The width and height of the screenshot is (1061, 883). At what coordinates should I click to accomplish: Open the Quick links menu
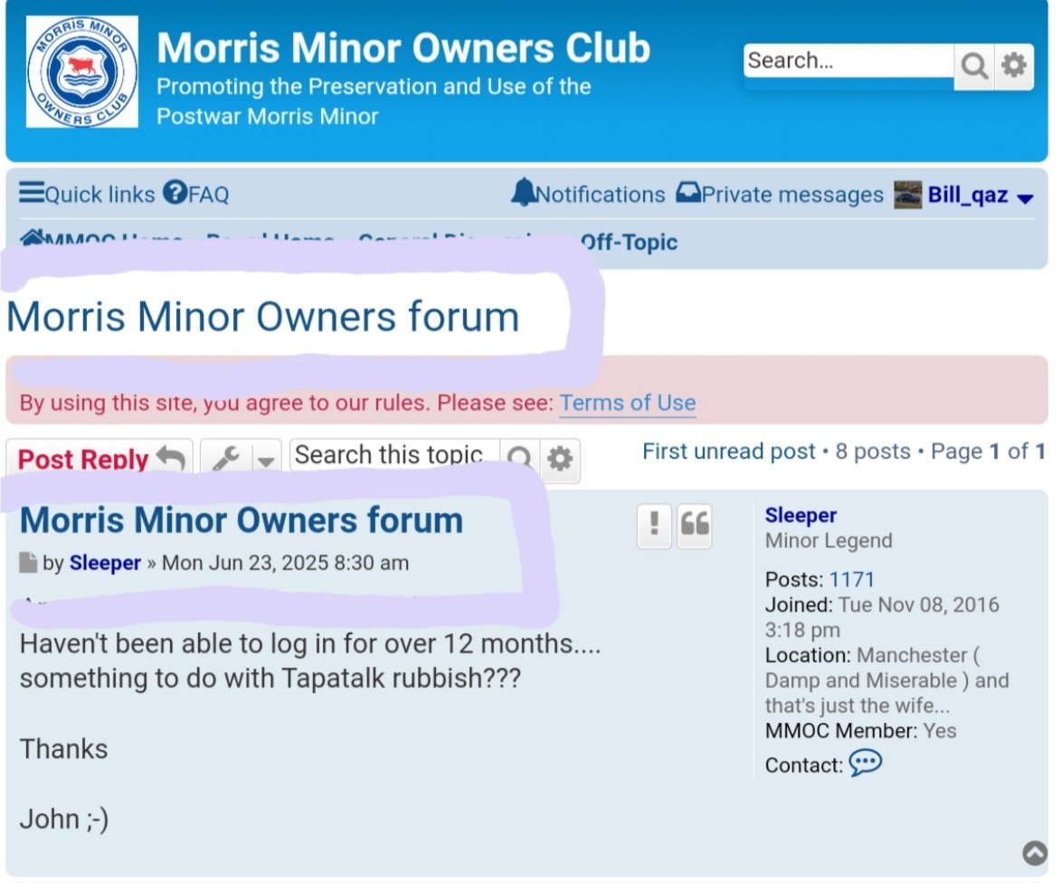87,195
